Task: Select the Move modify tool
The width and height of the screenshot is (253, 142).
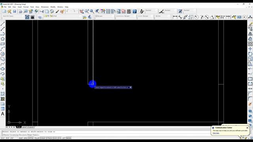Action: click(250, 49)
